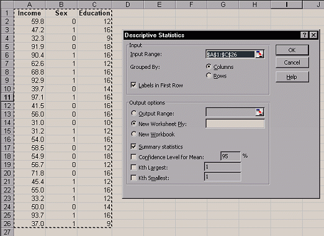Click the Education header cell
324x236 pixels.
94,13
